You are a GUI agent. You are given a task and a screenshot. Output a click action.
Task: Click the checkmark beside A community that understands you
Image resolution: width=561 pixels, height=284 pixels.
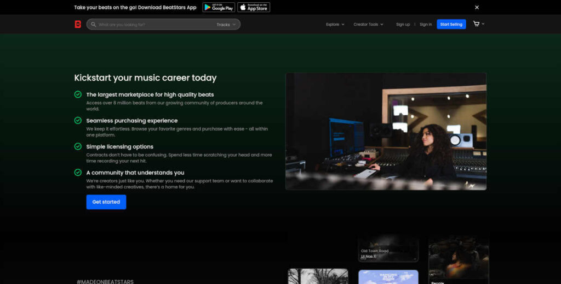click(78, 173)
